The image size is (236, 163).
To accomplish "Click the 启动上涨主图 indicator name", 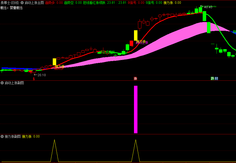I will point(34,3).
